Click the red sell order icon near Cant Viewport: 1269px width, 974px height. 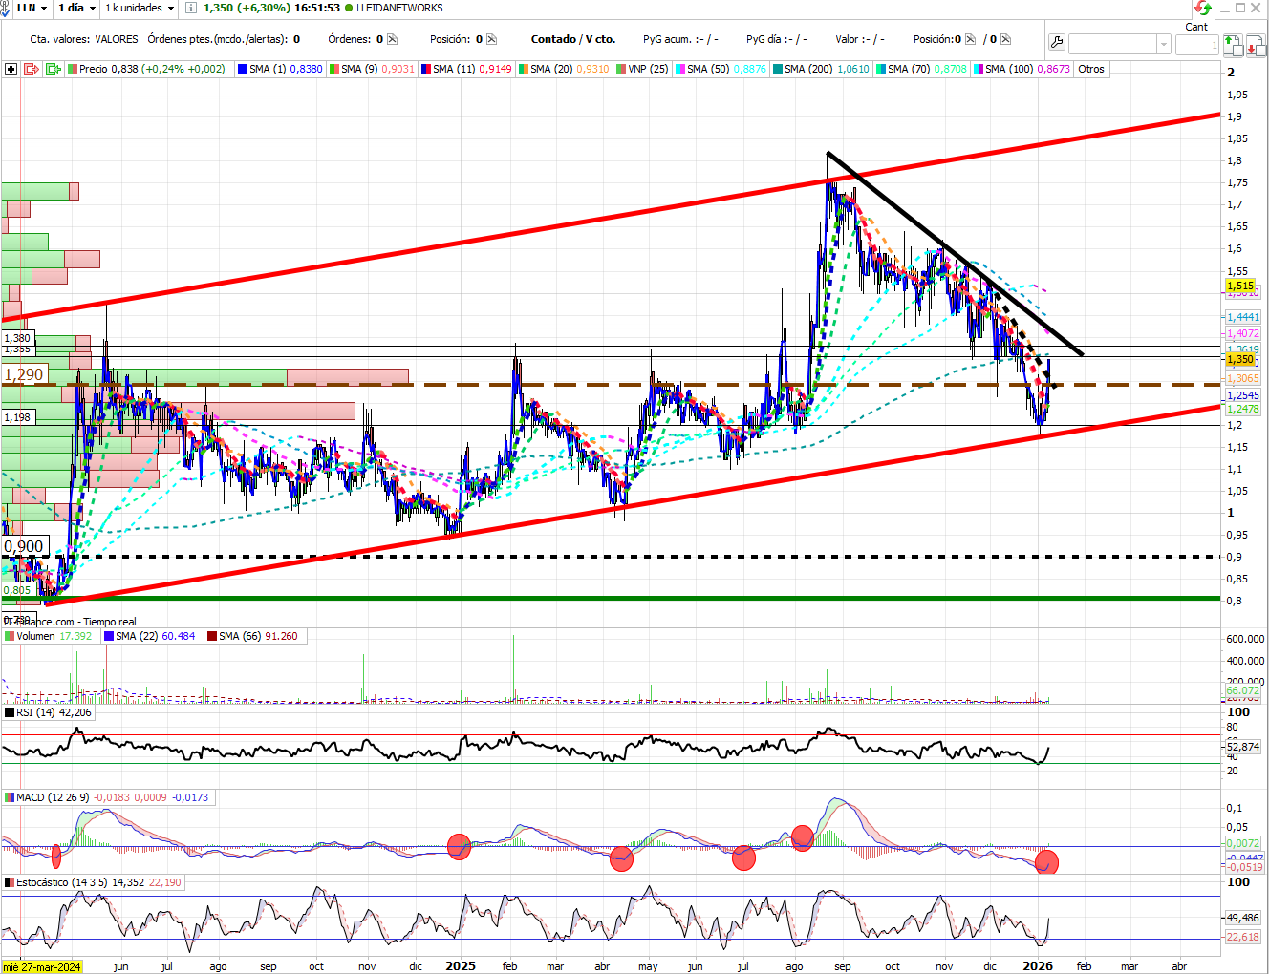1257,46
